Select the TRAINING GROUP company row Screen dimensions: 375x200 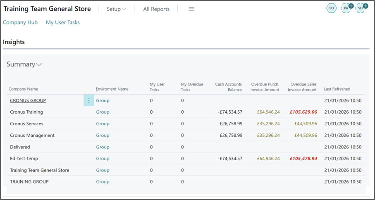pyautogui.click(x=29, y=181)
